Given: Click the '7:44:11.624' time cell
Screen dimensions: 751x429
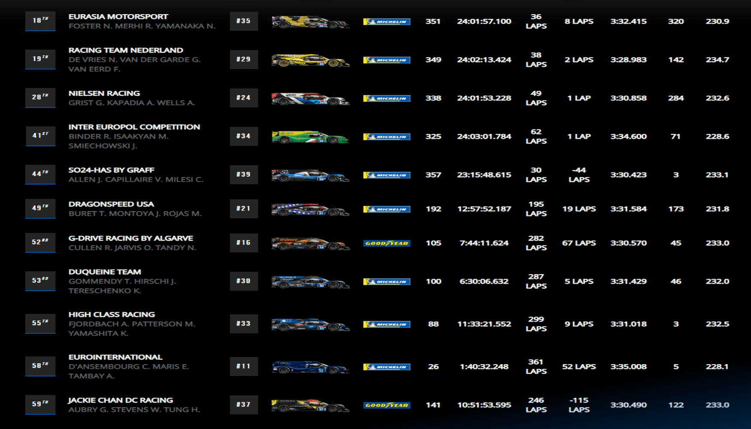Looking at the screenshot, I should (x=484, y=243).
